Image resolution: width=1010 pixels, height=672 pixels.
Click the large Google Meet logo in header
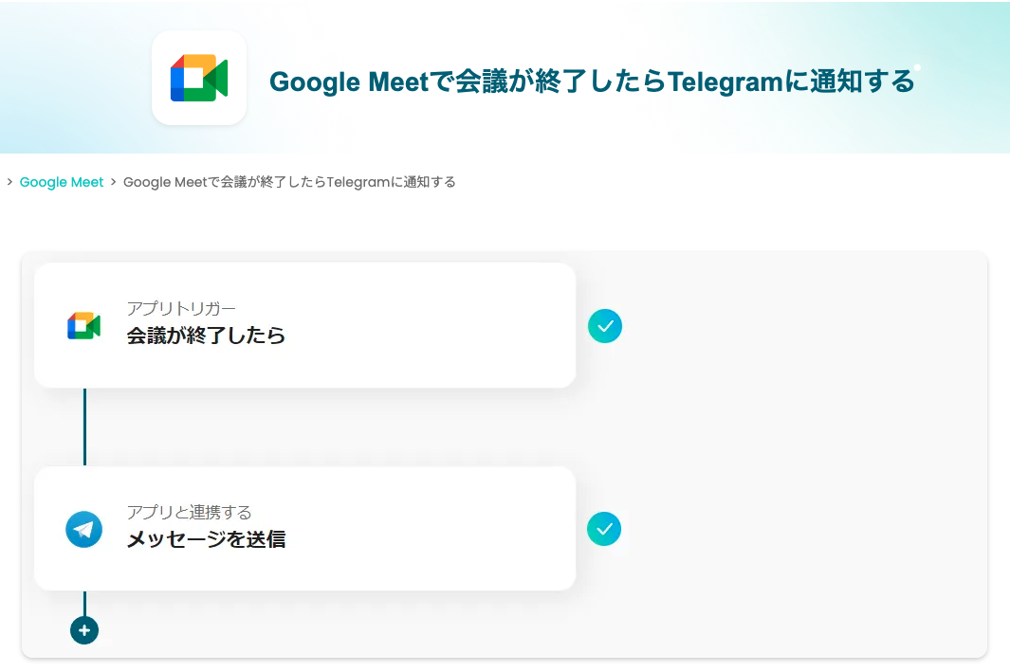(x=199, y=78)
